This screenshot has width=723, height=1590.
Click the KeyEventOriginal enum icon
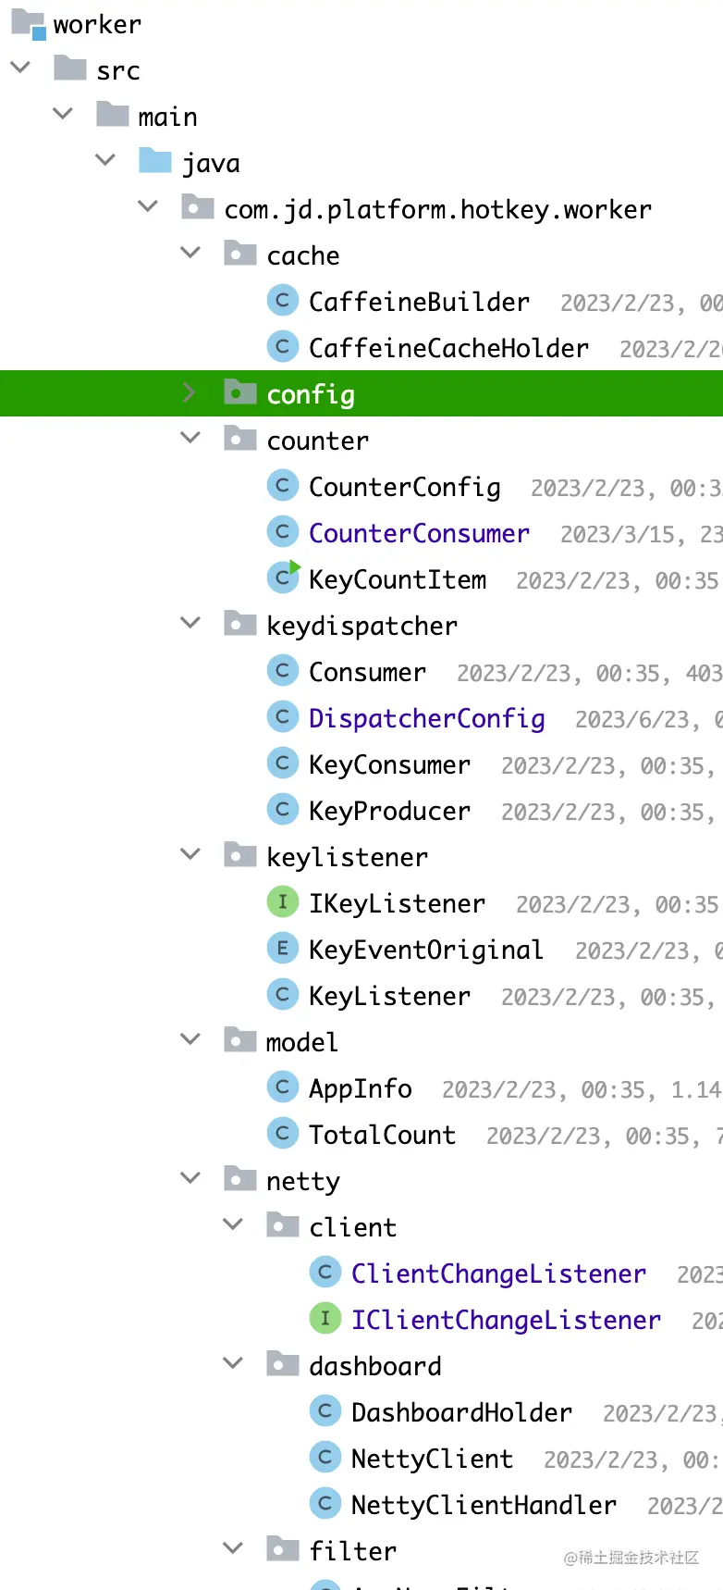tap(282, 949)
